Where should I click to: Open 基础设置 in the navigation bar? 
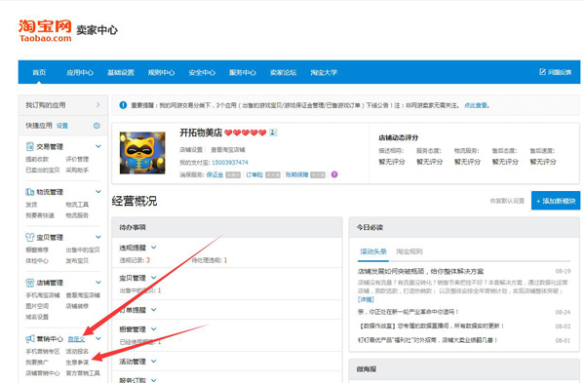(x=121, y=72)
